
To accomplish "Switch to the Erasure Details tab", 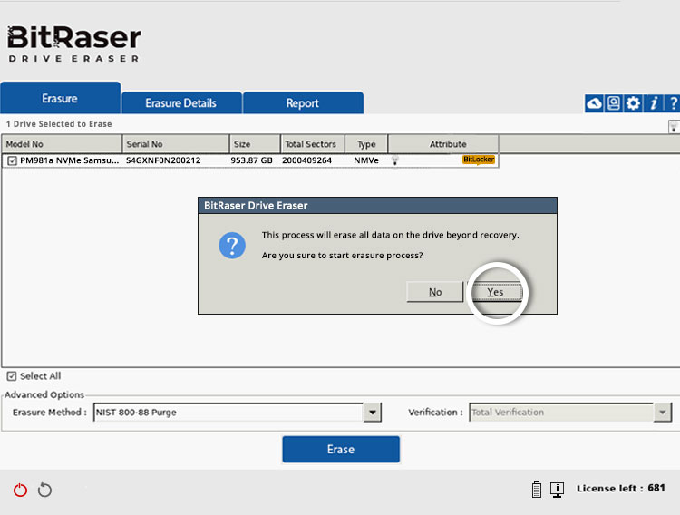I will (x=181, y=103).
